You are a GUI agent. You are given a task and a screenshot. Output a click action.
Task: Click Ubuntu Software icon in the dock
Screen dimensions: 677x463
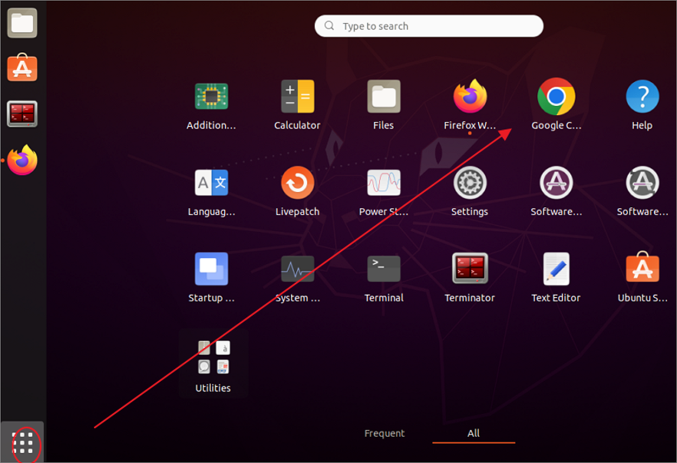pyautogui.click(x=22, y=68)
